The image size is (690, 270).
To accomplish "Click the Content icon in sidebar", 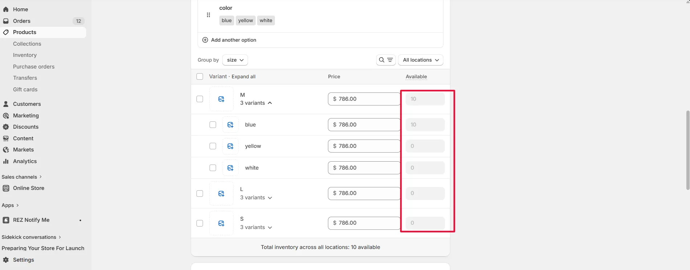I will 6,138.
